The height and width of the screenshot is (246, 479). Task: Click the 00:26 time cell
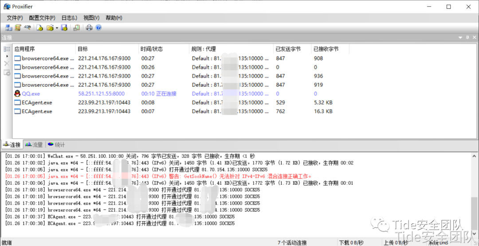point(147,67)
